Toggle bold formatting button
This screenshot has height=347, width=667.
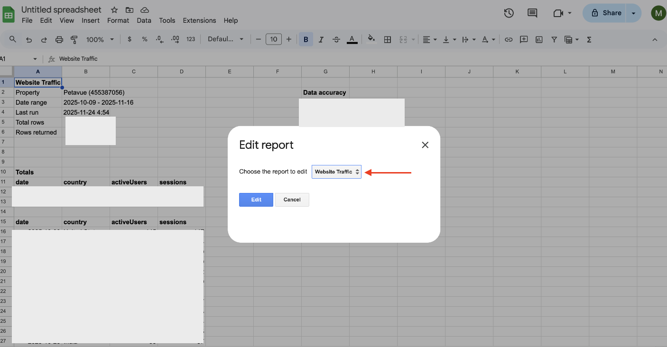click(x=306, y=39)
